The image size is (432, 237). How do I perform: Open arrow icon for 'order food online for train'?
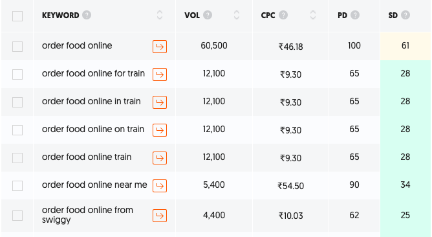click(x=160, y=74)
